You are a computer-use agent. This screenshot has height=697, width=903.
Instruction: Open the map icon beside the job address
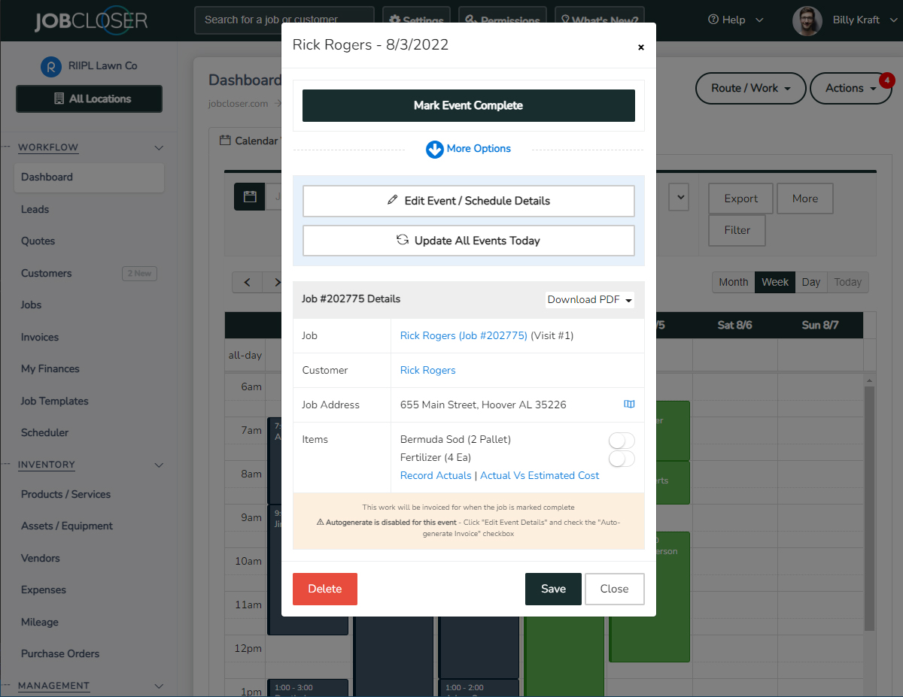point(629,404)
